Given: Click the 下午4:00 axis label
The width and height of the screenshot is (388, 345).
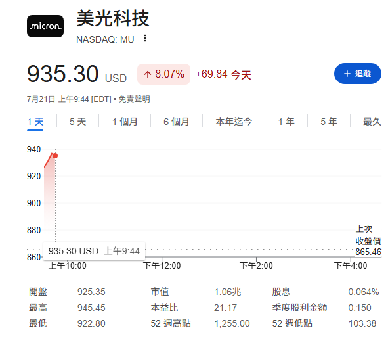Looking at the screenshot, I should 351,265.
